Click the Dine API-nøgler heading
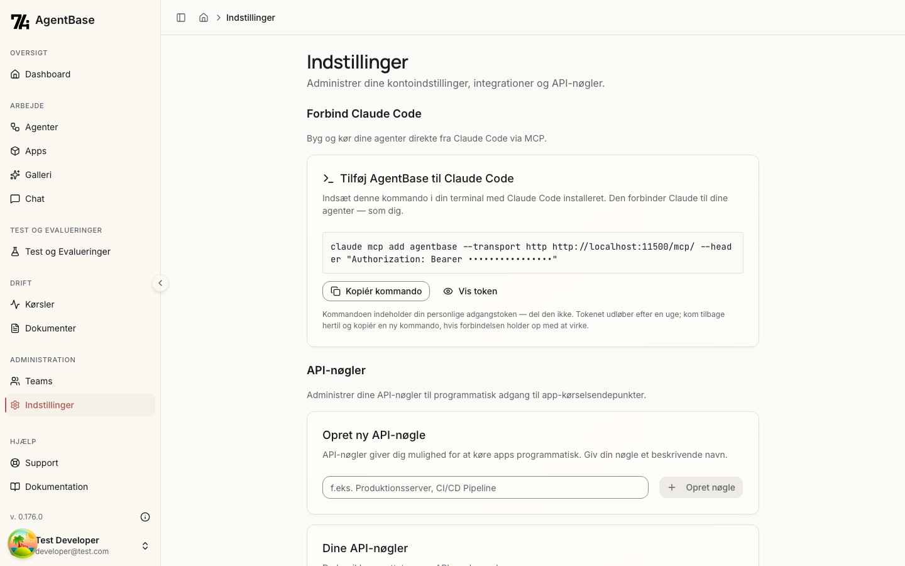 tap(365, 548)
